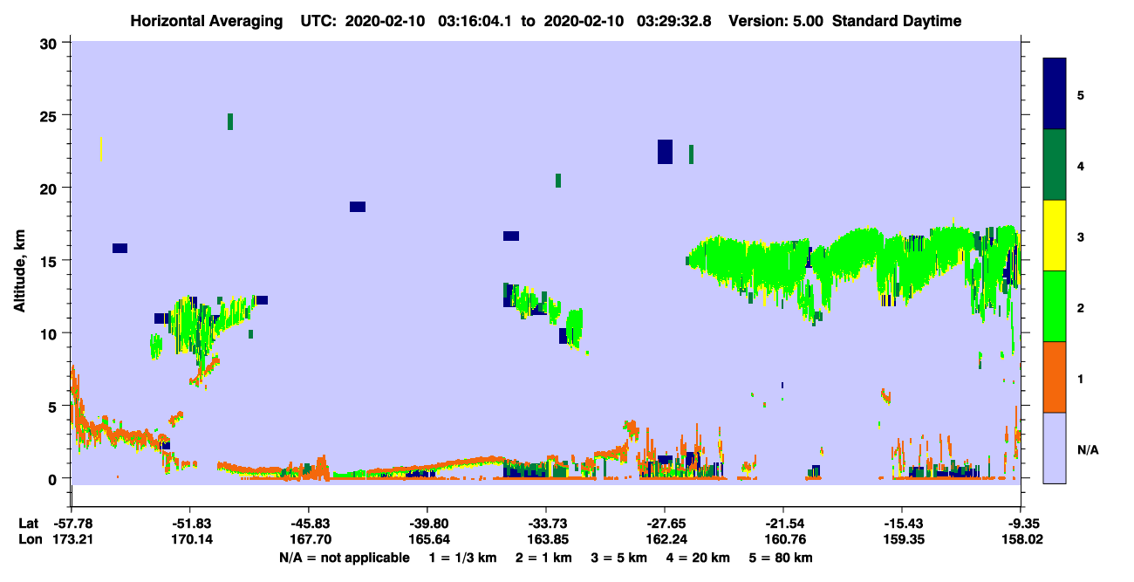Click the 'Standard Daytime' label
The height and width of the screenshot is (582, 1134).
(896, 21)
